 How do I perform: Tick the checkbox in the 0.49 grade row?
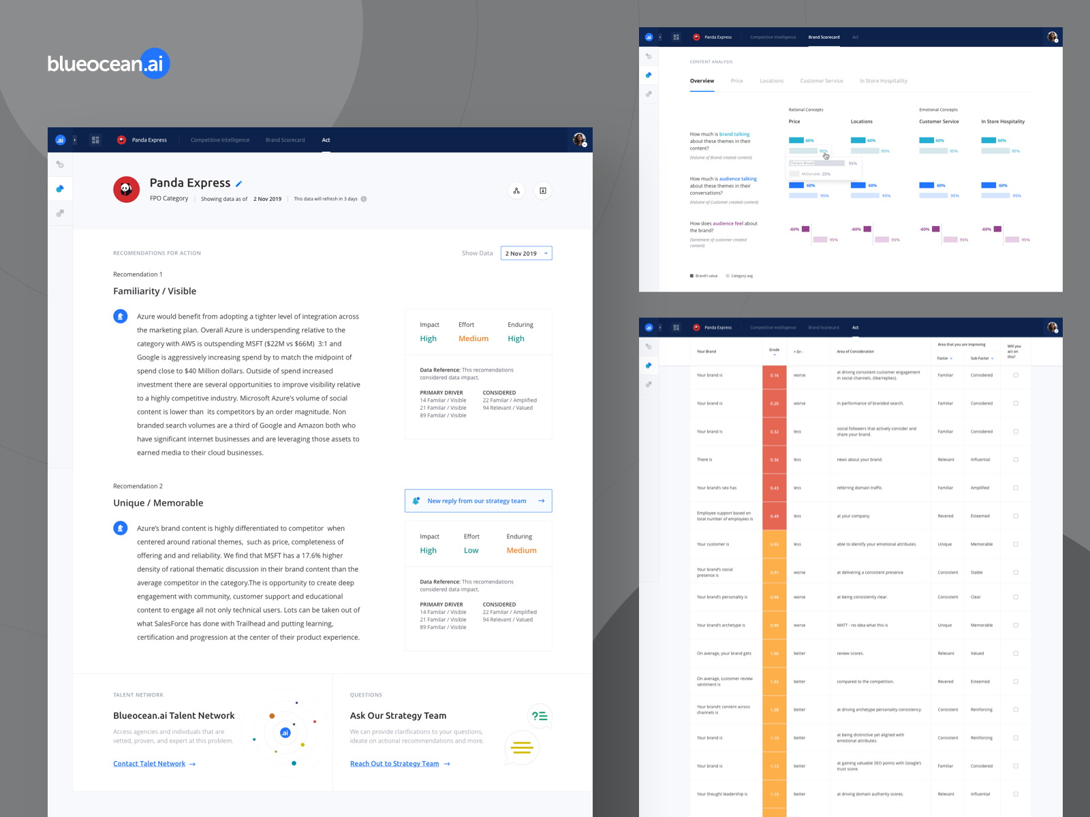tap(1016, 516)
